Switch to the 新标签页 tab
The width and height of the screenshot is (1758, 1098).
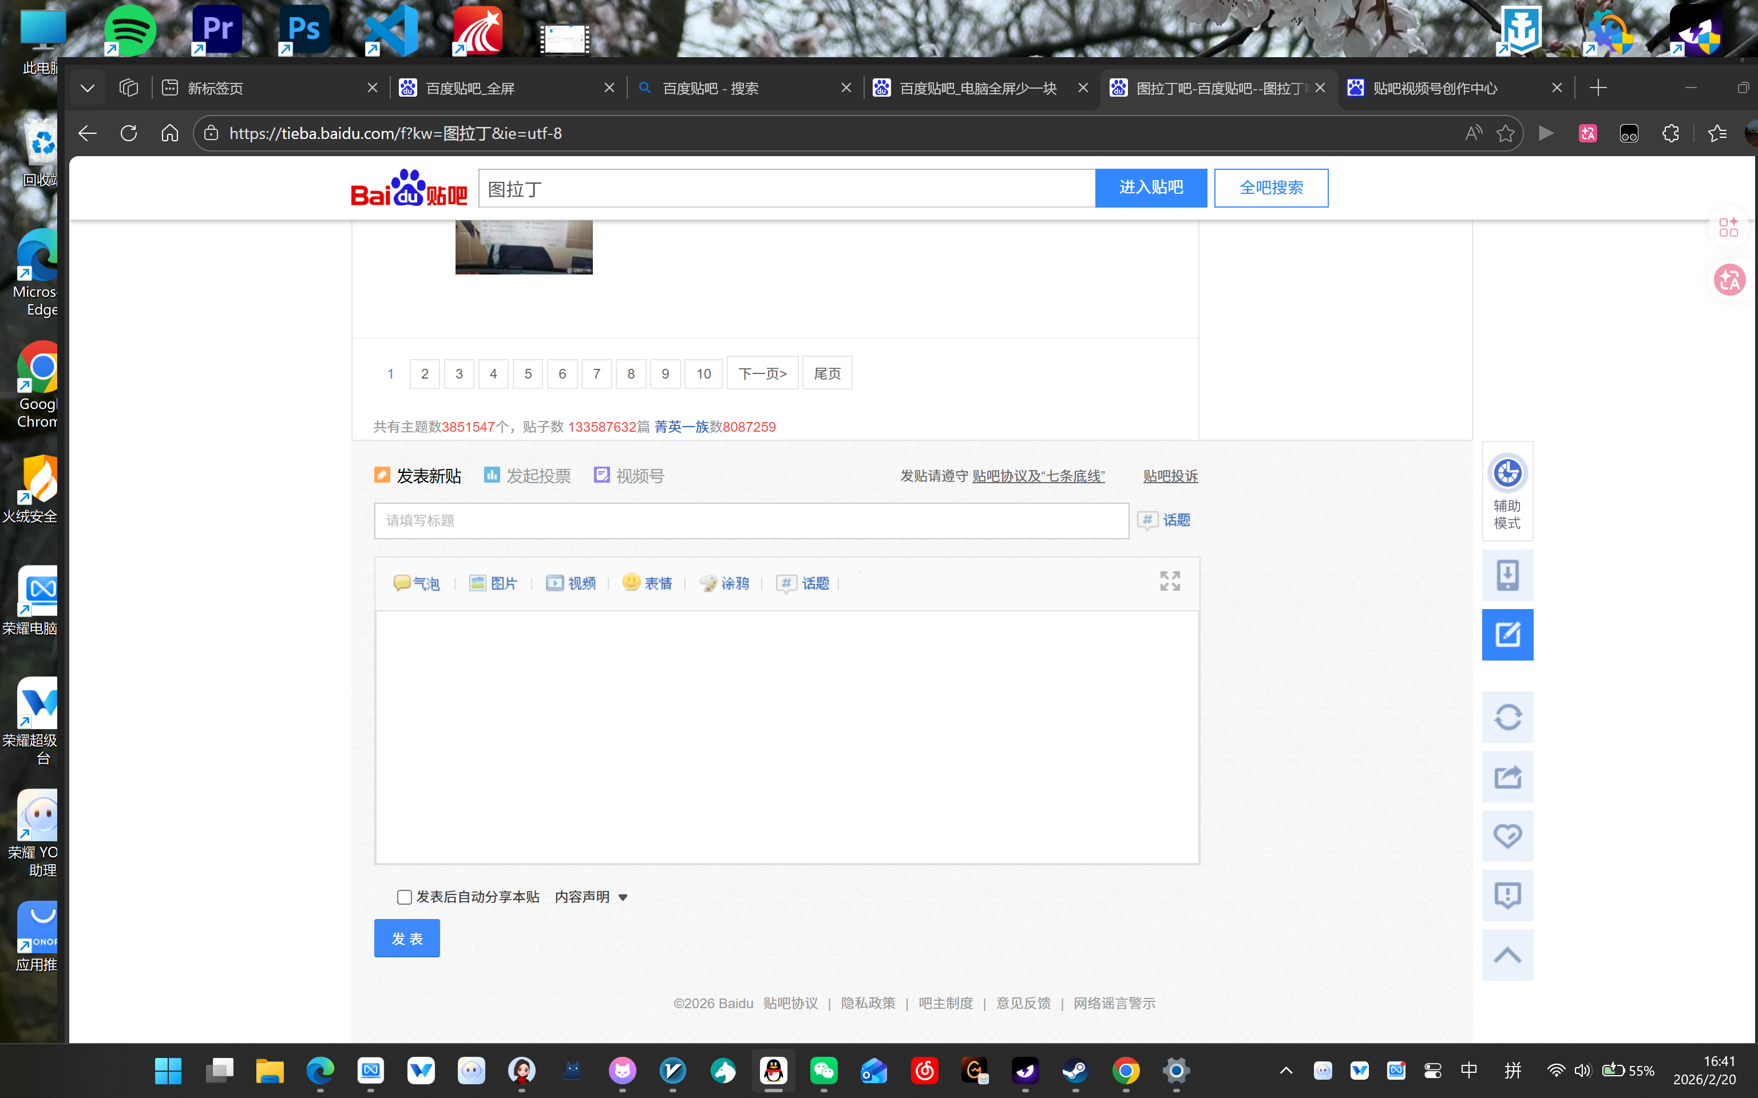point(269,88)
